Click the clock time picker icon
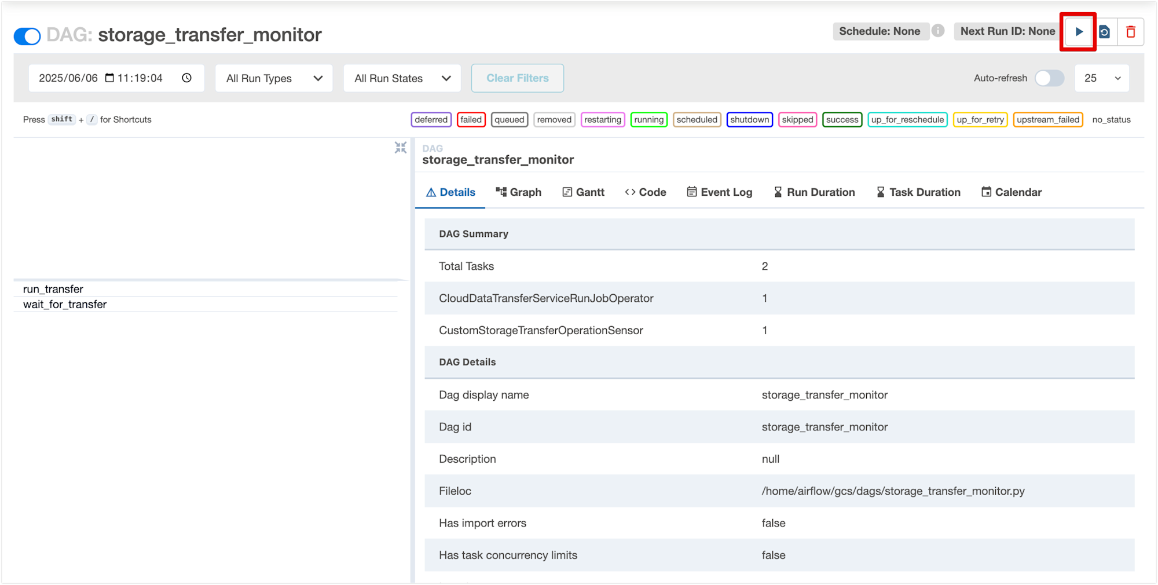 click(x=186, y=78)
